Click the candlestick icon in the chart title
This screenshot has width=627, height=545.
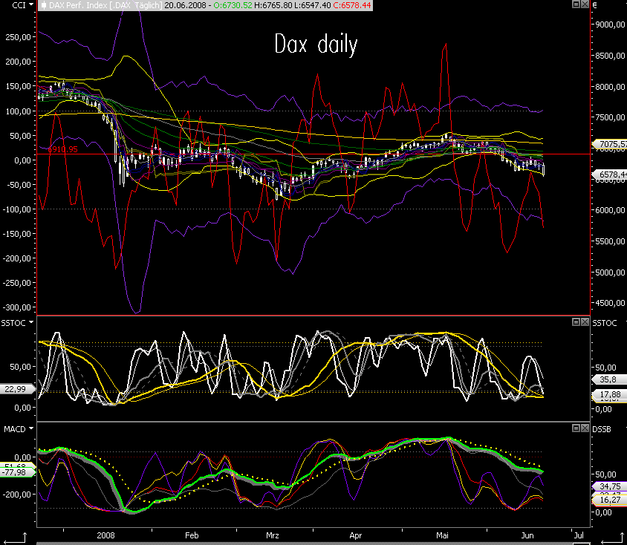point(44,5)
